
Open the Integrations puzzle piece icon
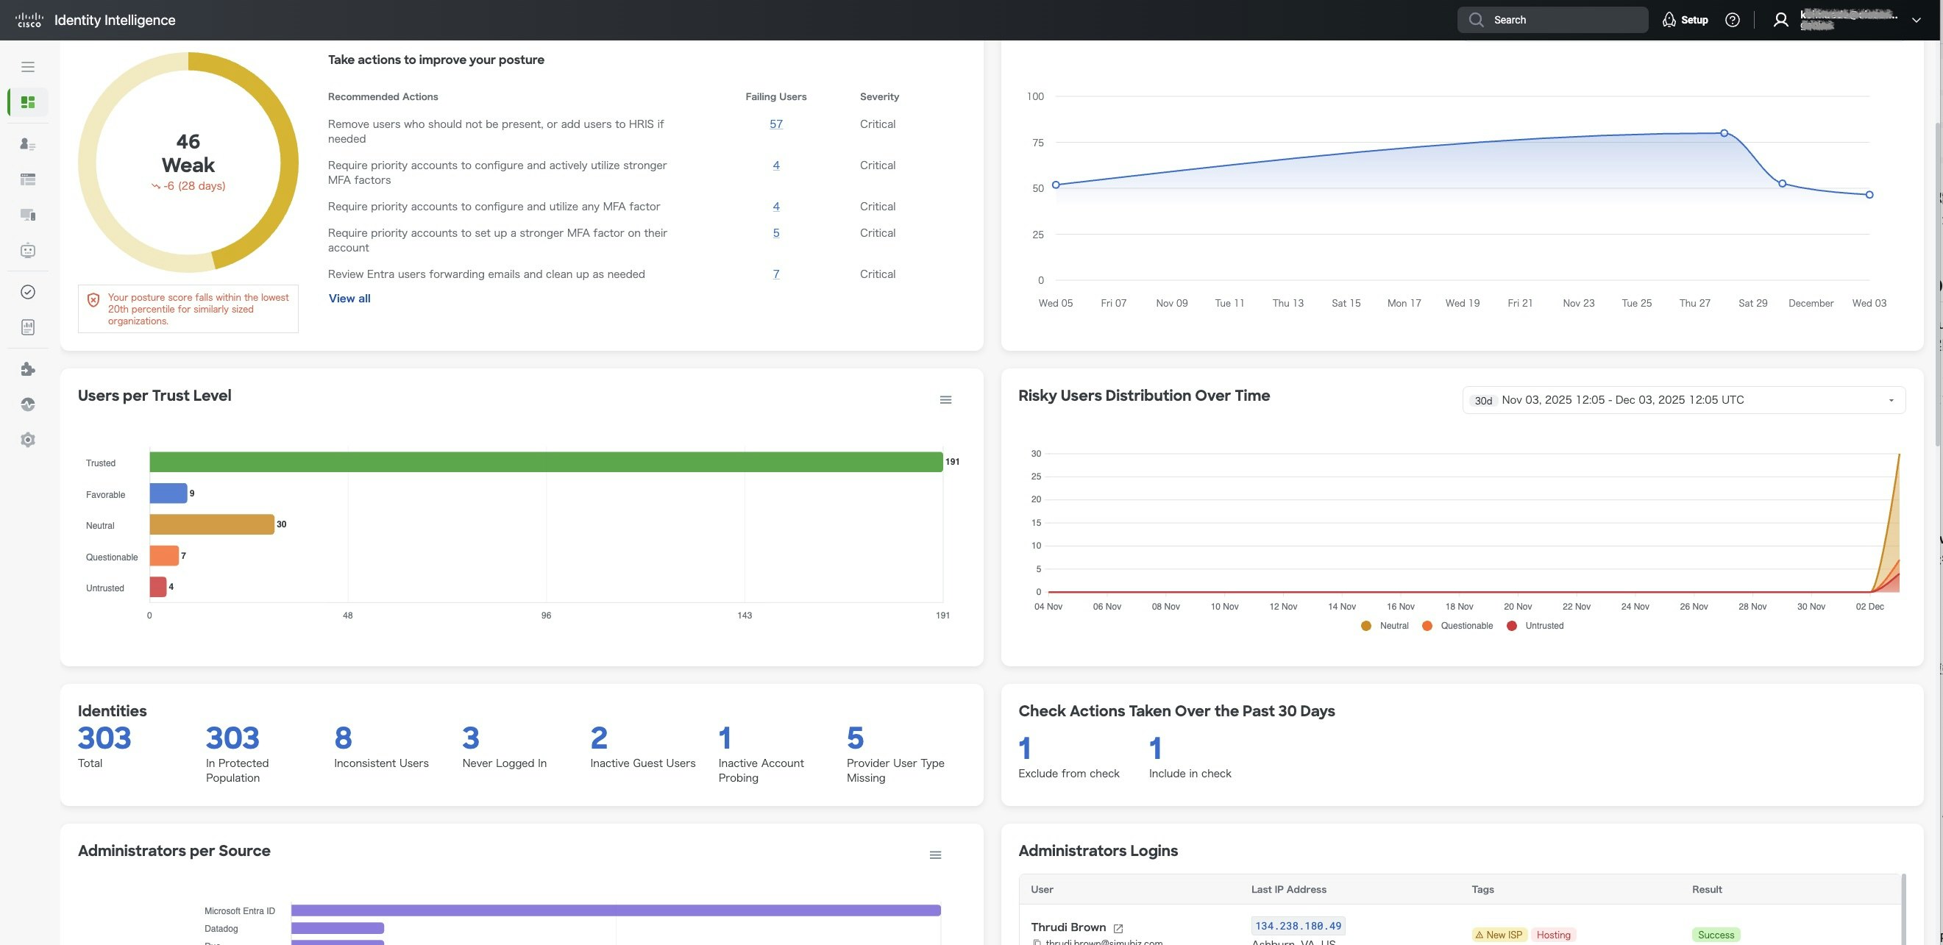pyautogui.click(x=28, y=368)
